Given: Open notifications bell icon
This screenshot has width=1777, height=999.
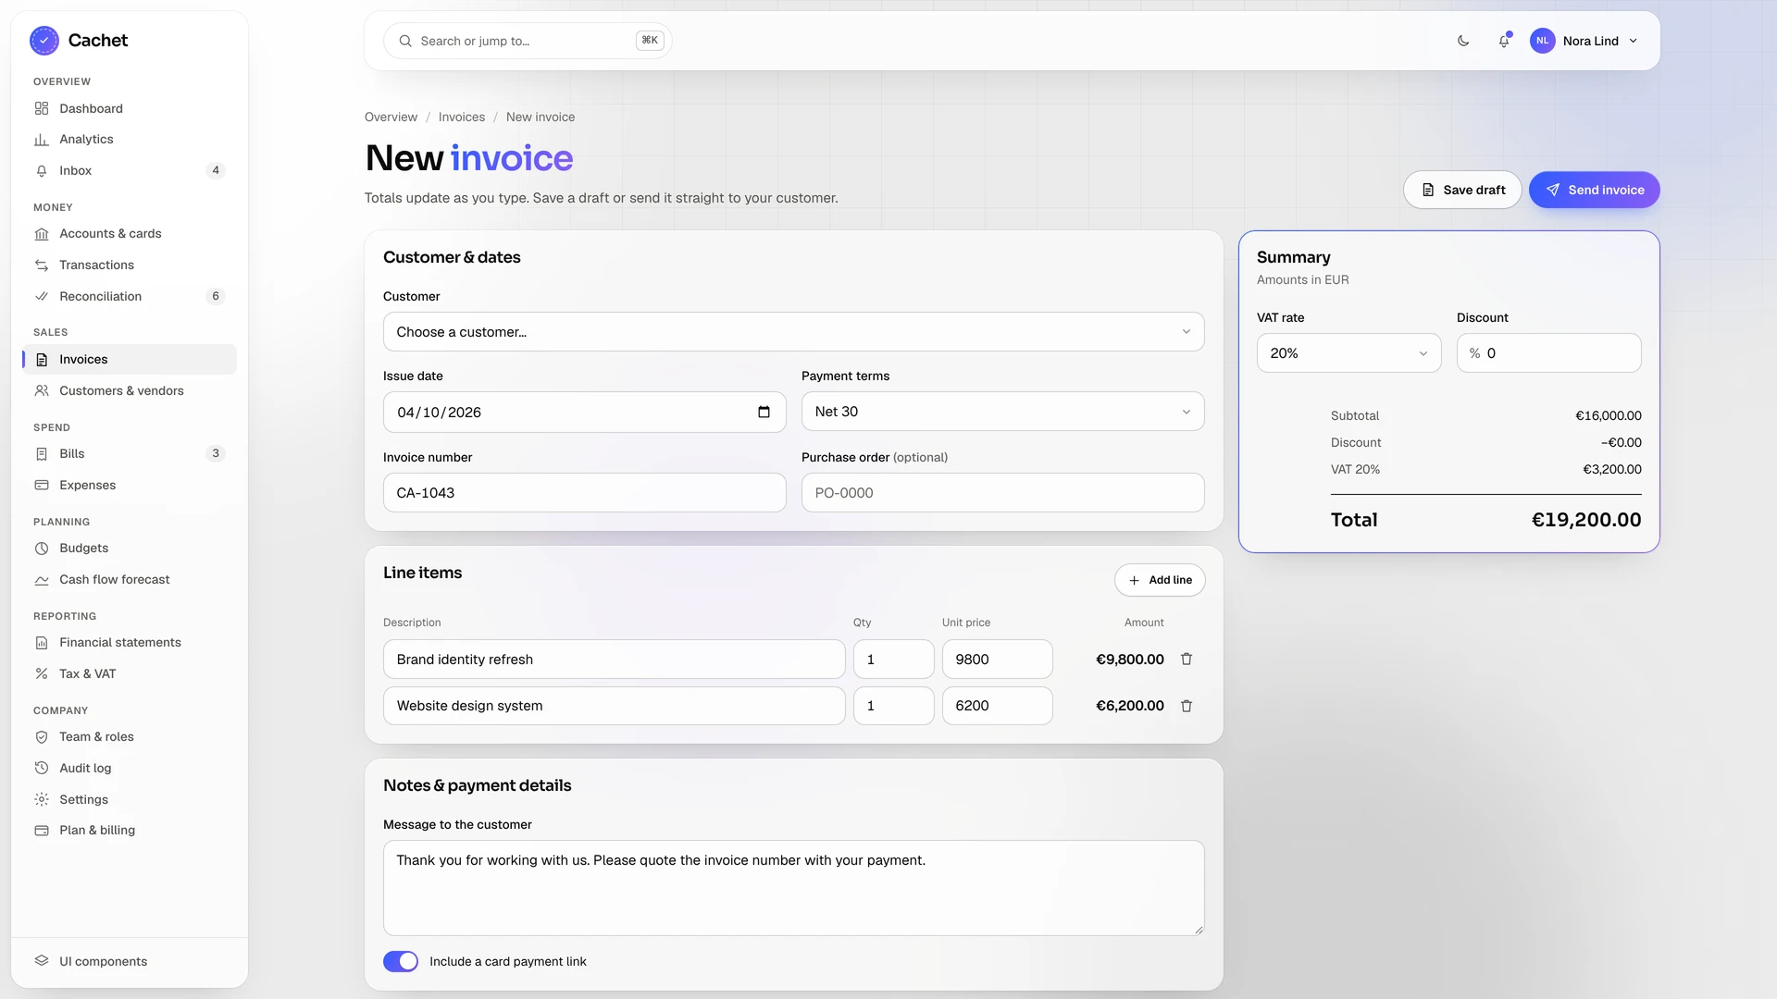Looking at the screenshot, I should coord(1504,41).
